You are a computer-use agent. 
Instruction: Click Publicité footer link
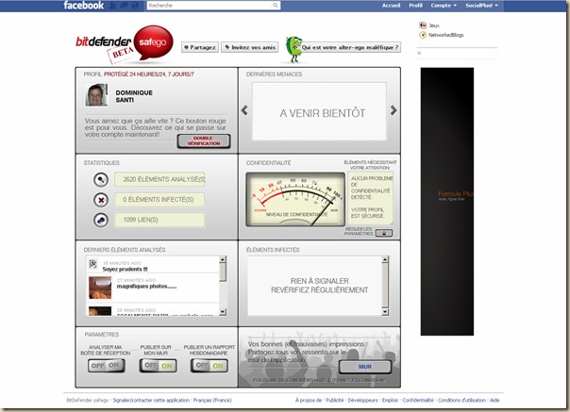(335, 400)
